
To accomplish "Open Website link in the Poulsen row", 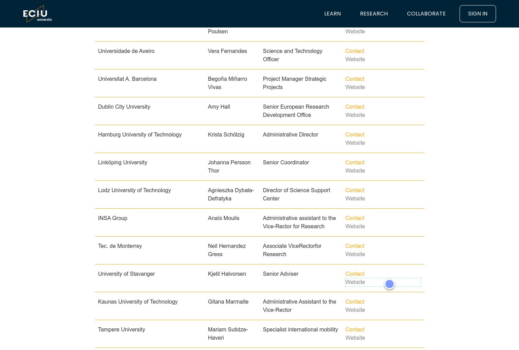I will pyautogui.click(x=355, y=31).
